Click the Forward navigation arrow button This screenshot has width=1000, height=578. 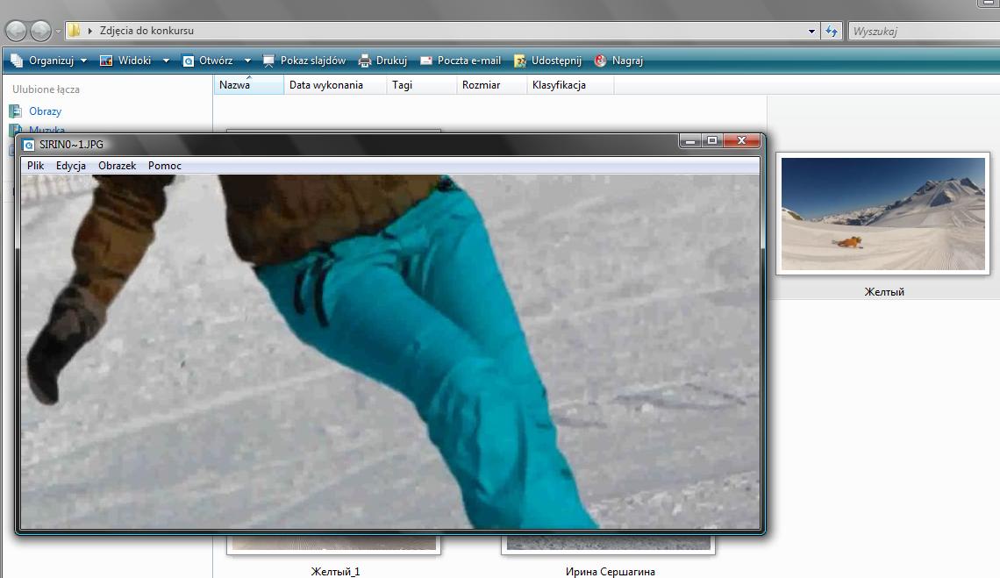click(40, 31)
